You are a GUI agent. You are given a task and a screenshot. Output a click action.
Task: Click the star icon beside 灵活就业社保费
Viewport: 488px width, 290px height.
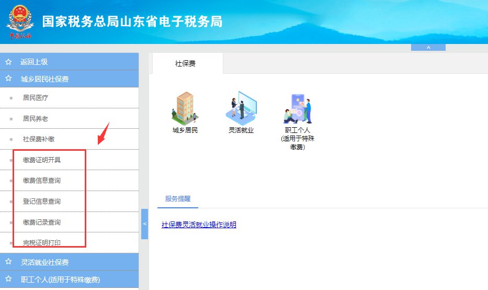8,262
